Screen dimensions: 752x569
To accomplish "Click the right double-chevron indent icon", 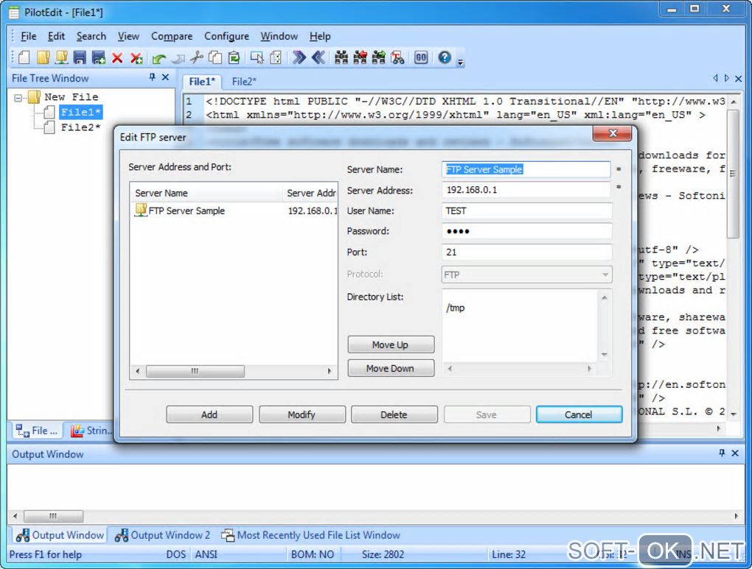I will click(x=299, y=58).
